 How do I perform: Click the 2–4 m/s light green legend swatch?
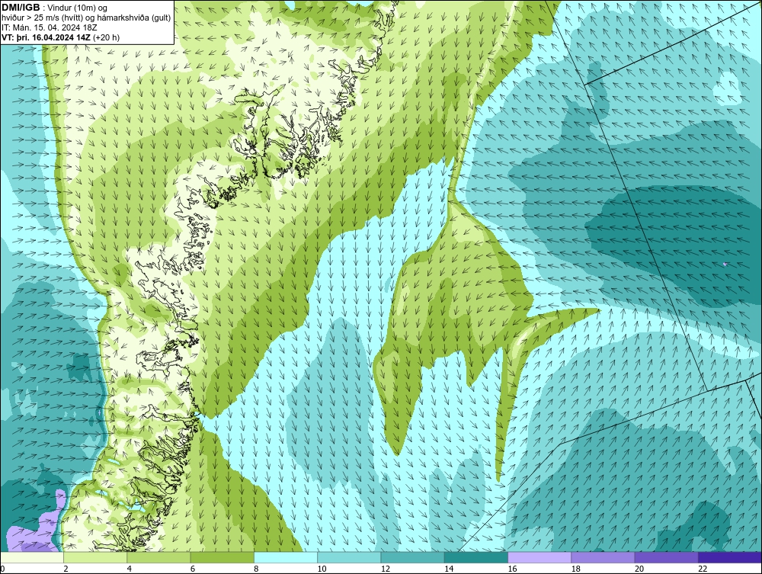tap(95, 557)
